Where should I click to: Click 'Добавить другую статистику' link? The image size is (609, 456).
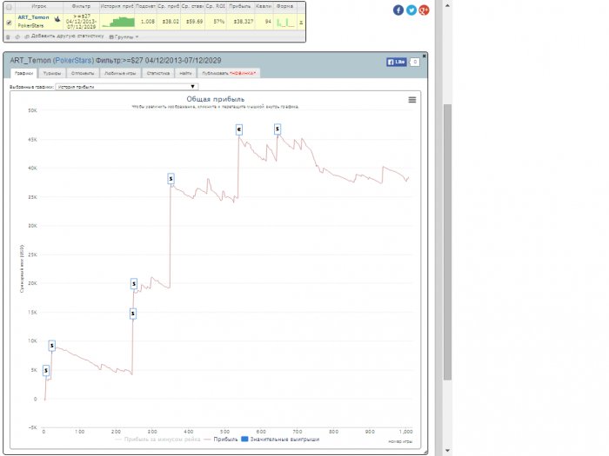pos(59,36)
